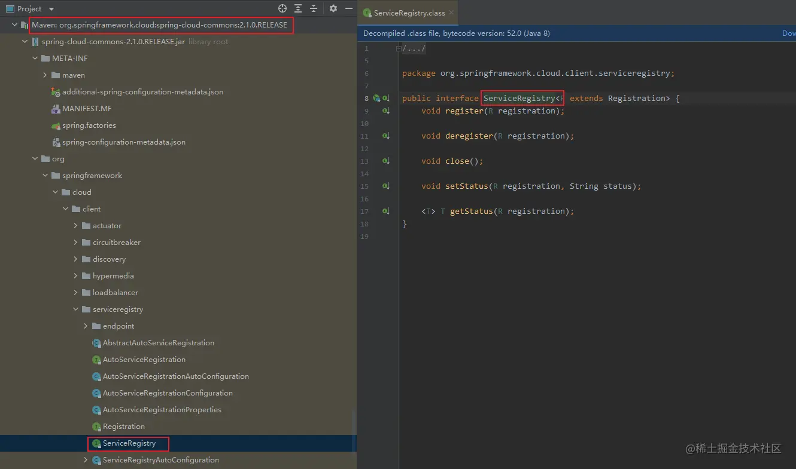Image resolution: width=796 pixels, height=469 pixels.
Task: Click the Locate/Select Opened File icon
Action: point(282,8)
